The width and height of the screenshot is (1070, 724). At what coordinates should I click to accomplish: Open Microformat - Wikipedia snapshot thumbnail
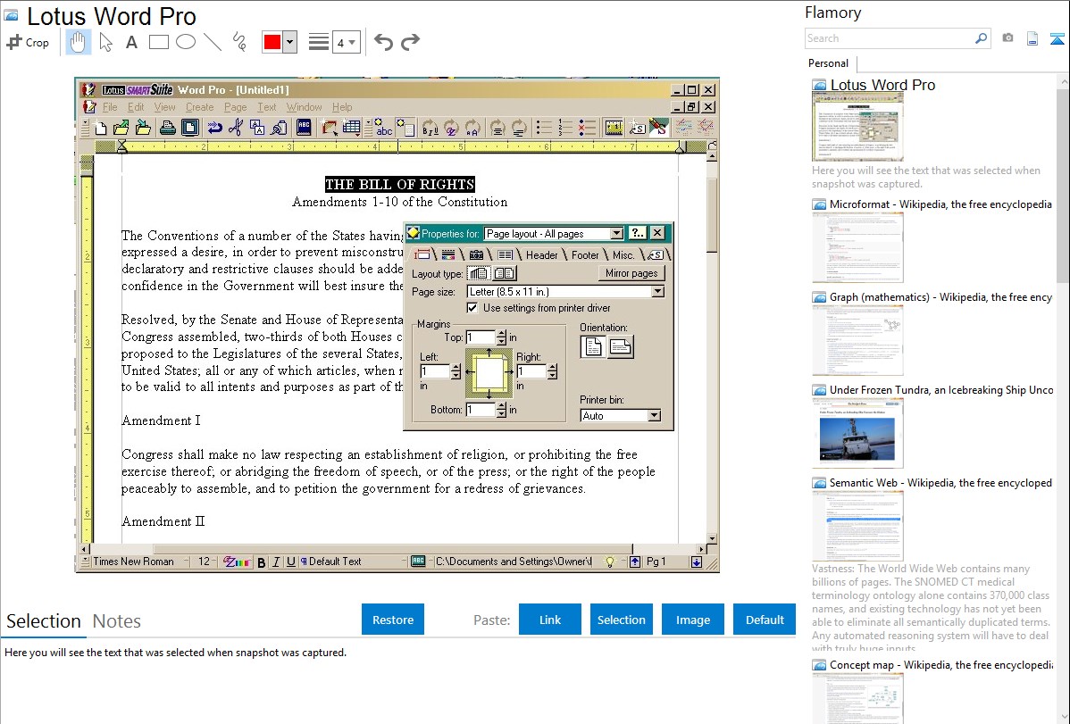[857, 247]
